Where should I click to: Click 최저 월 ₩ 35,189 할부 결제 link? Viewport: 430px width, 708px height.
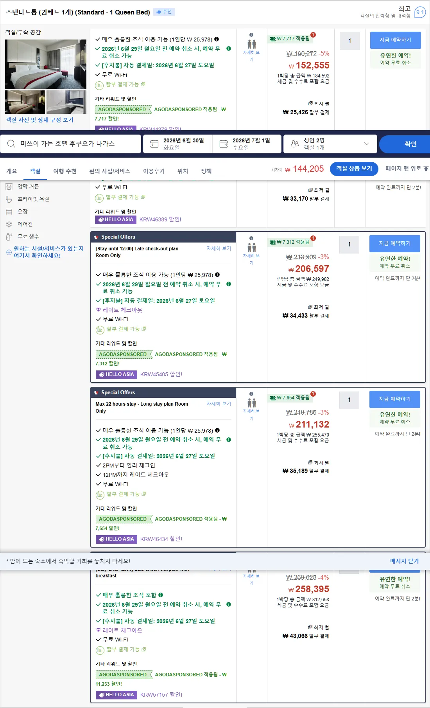[x=306, y=467]
